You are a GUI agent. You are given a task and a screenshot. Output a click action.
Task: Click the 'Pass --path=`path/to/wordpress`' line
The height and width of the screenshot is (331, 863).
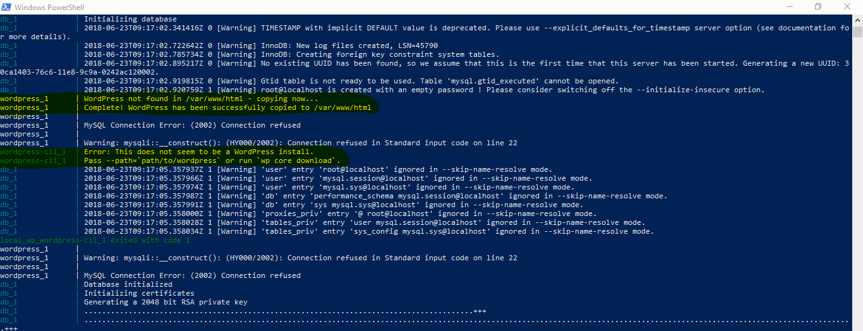click(x=212, y=161)
